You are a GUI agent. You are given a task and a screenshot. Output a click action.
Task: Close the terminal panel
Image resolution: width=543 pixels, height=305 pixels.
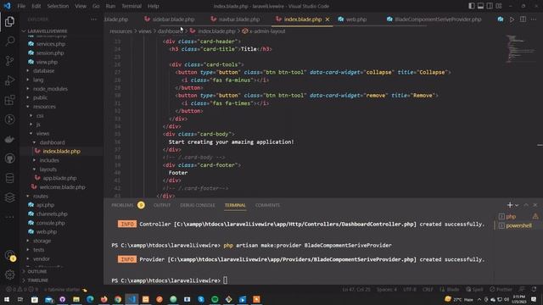click(x=535, y=205)
